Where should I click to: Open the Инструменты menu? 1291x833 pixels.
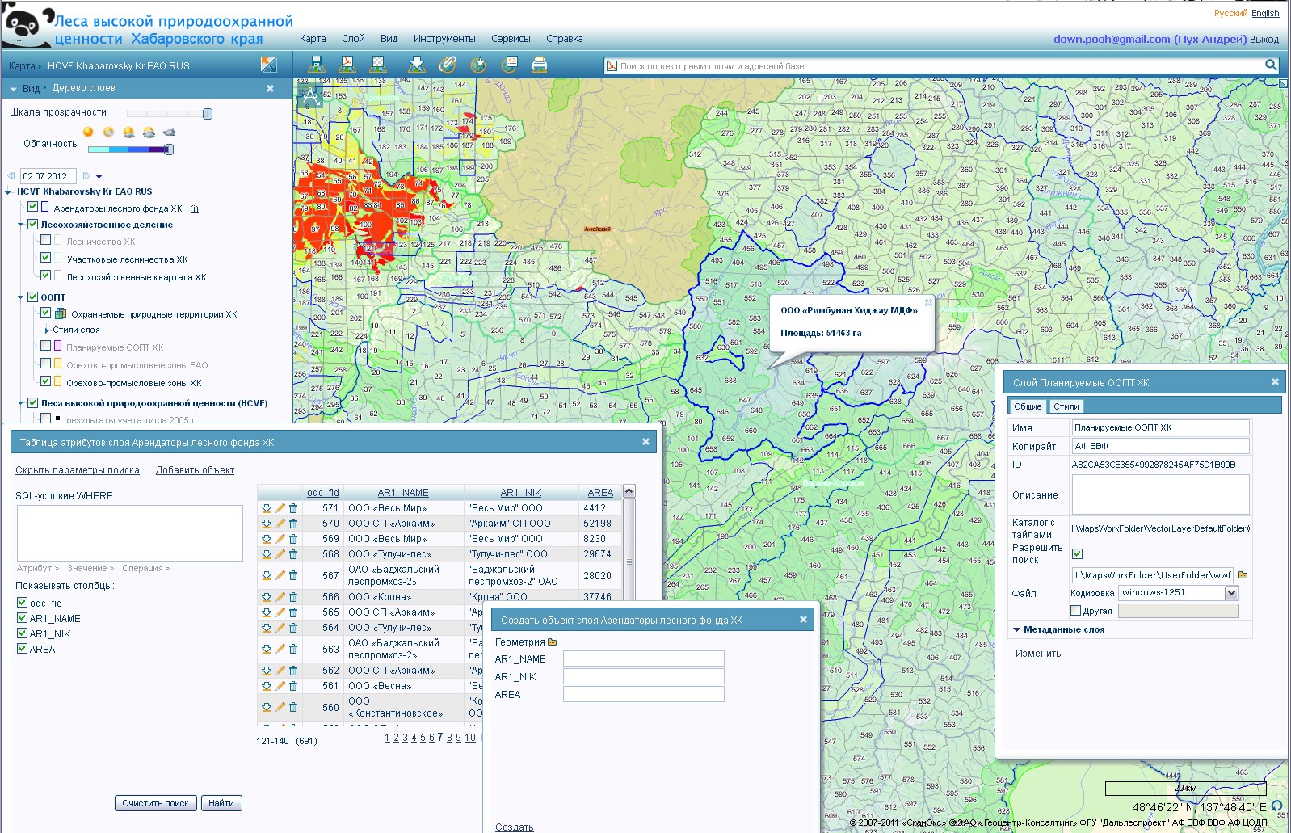pyautogui.click(x=444, y=39)
